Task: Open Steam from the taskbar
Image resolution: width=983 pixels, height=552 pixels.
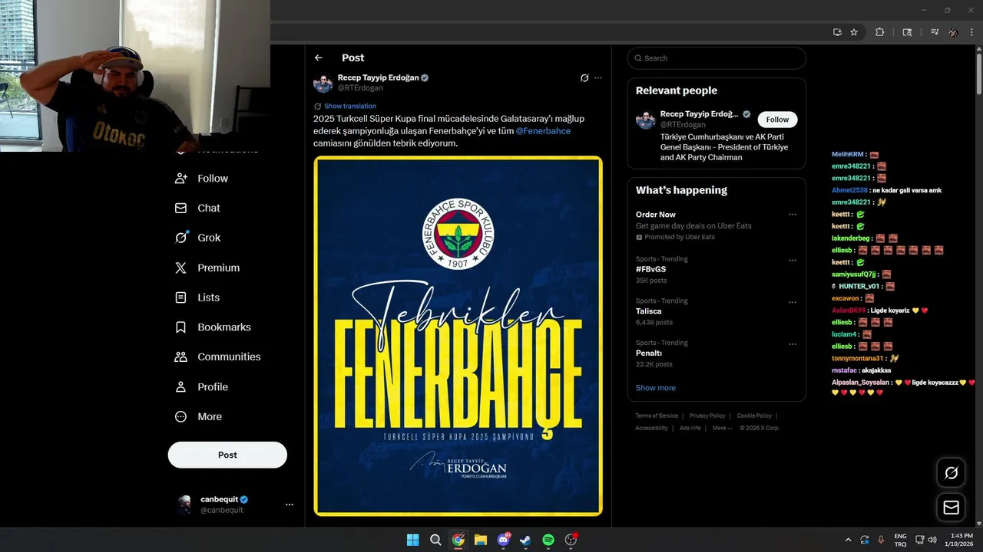Action: pos(525,540)
